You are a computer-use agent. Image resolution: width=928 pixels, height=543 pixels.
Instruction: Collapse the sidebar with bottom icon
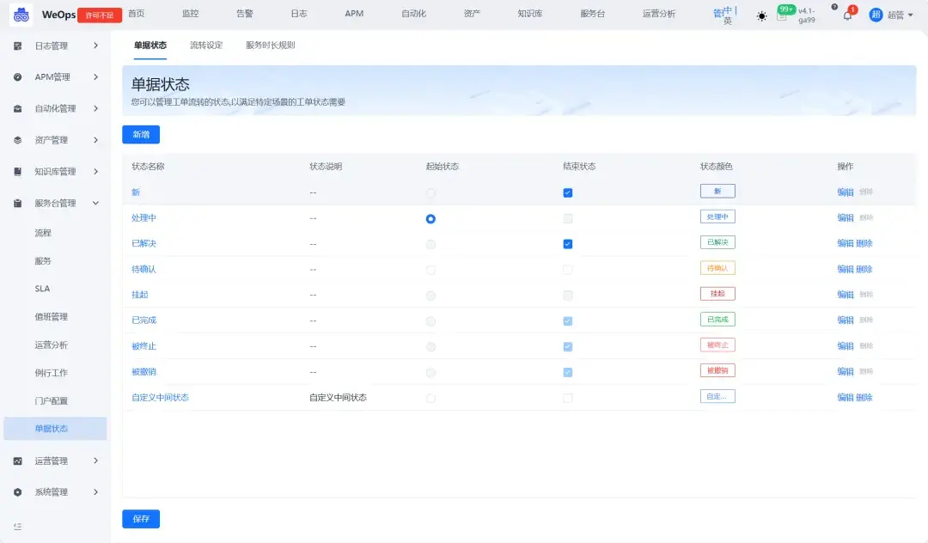(18, 527)
